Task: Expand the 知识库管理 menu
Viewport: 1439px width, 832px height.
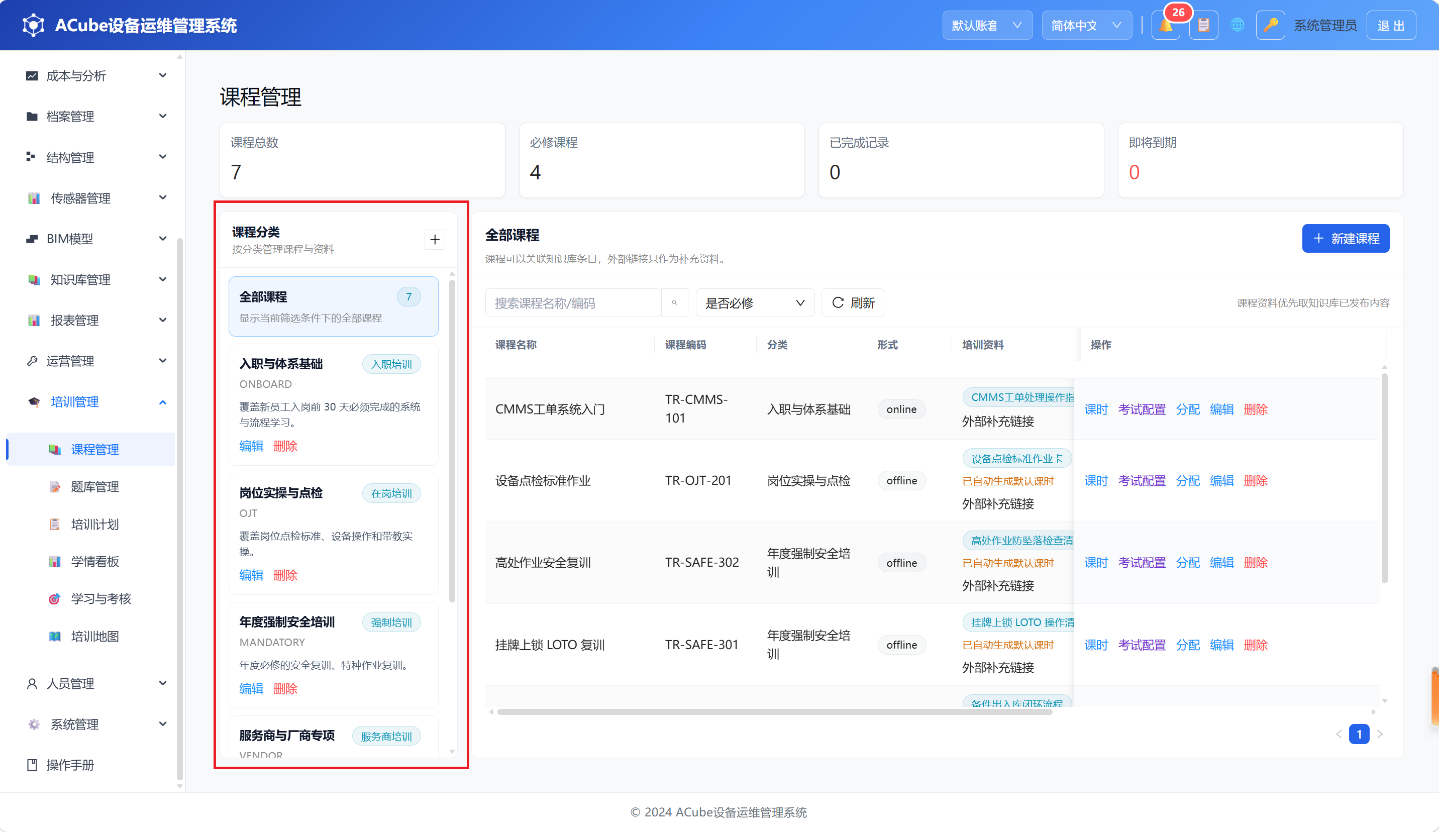Action: [x=94, y=280]
